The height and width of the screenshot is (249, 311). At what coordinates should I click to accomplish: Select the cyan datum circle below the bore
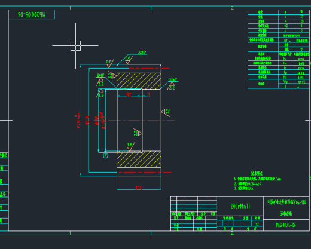tap(105, 155)
